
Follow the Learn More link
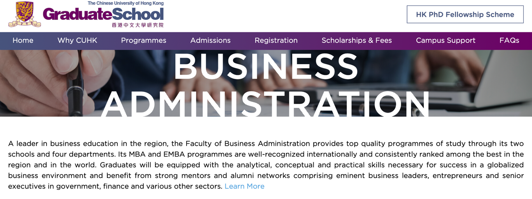(x=244, y=186)
